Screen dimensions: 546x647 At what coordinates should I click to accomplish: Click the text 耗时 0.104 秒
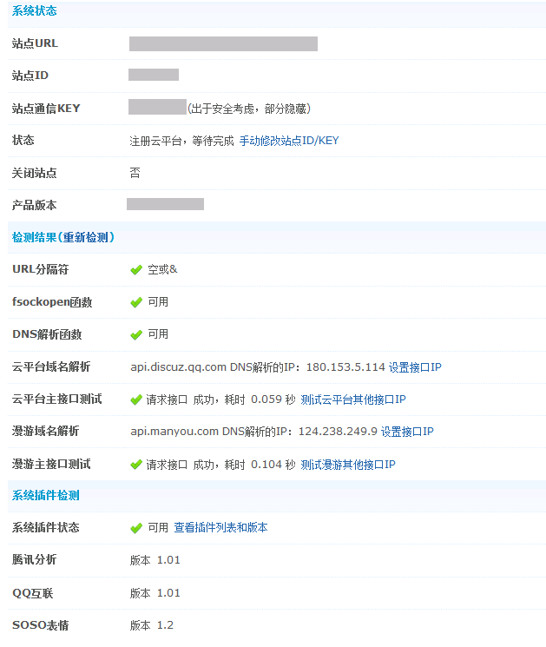[x=260, y=465]
